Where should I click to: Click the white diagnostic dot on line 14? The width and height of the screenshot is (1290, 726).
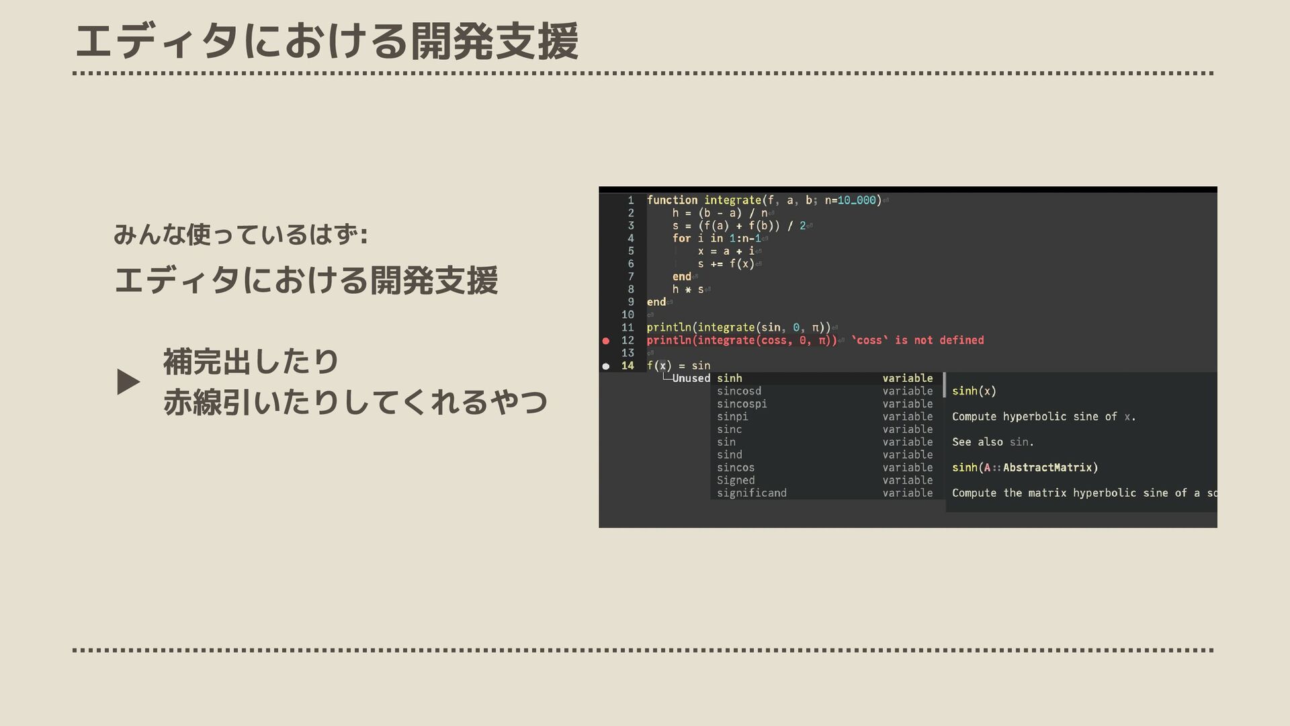605,366
